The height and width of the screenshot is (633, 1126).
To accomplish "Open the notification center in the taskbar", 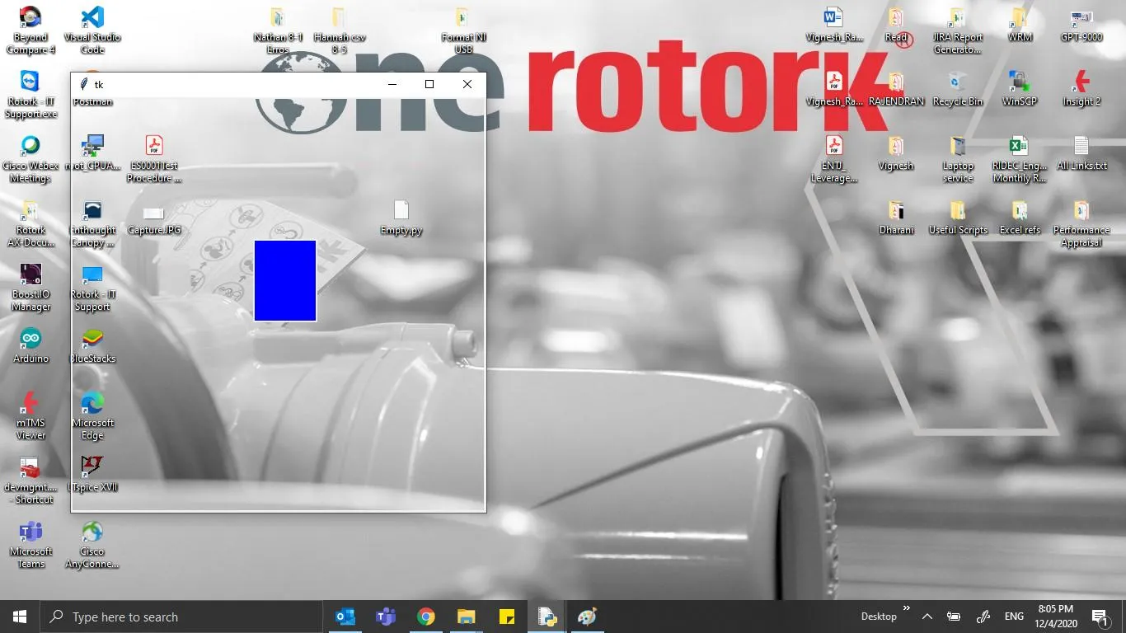I will pos(1100,617).
